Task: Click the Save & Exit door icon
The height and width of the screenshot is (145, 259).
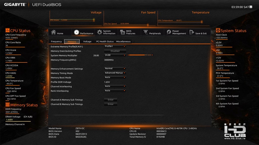Action: coord(192,32)
